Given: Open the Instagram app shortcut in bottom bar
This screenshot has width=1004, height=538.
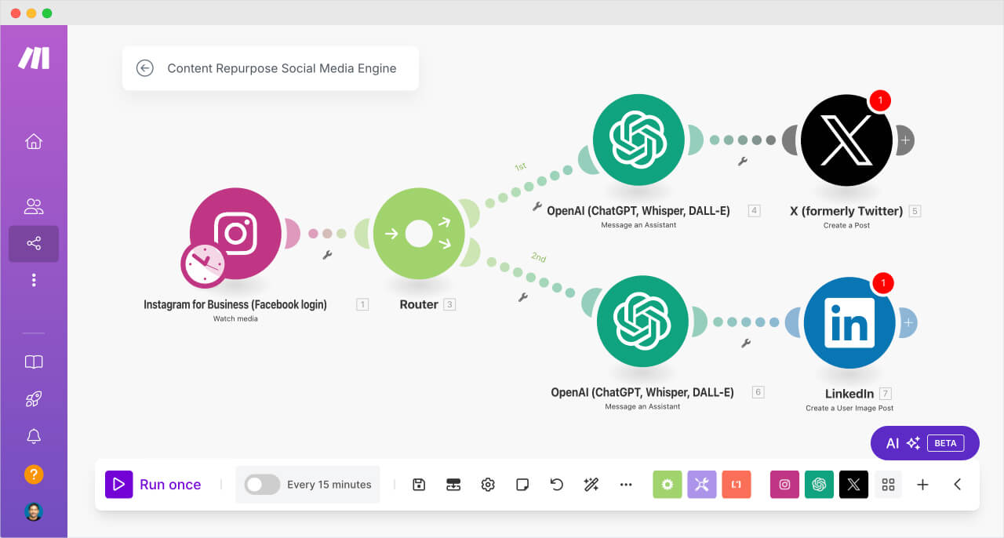Looking at the screenshot, I should coord(784,485).
